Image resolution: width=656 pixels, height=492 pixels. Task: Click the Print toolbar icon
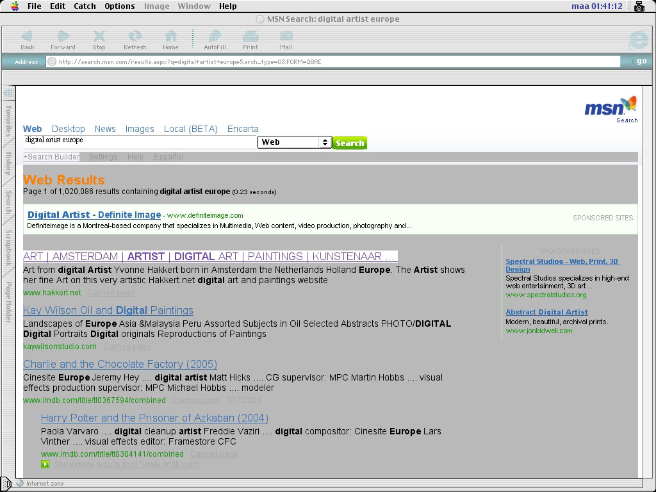click(250, 37)
